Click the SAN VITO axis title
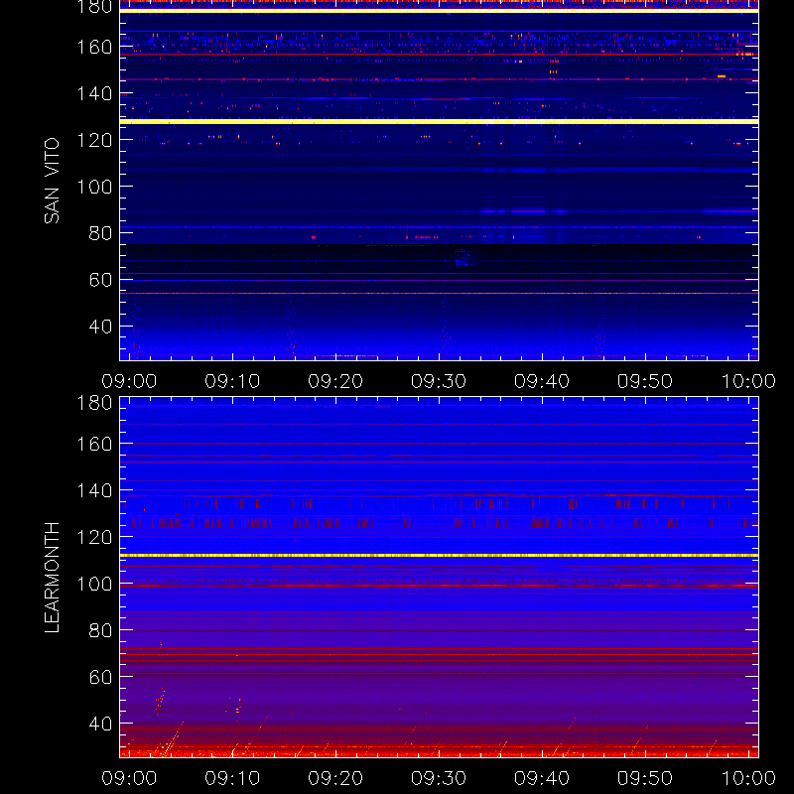Image resolution: width=794 pixels, height=794 pixels. point(52,181)
